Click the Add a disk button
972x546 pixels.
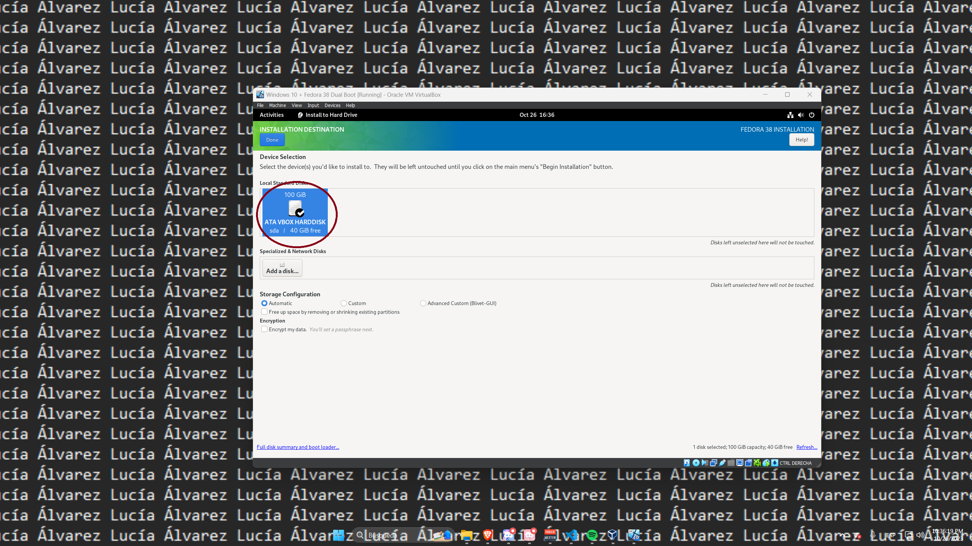pos(282,268)
